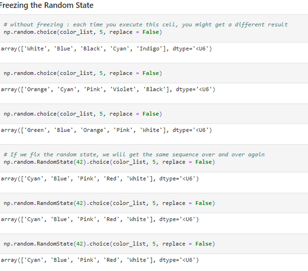The height and width of the screenshot is (271, 308).
Task: Click 'Violet' in the second output array
Action: [x=123, y=90]
